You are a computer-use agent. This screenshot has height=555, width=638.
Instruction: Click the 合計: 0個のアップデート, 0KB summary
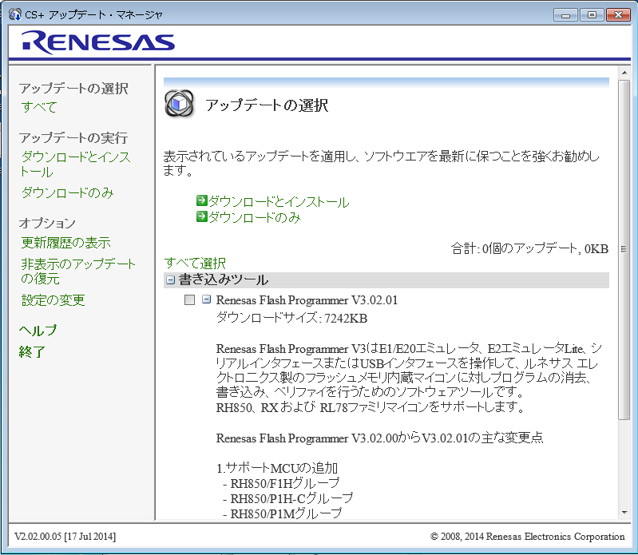[x=529, y=248]
